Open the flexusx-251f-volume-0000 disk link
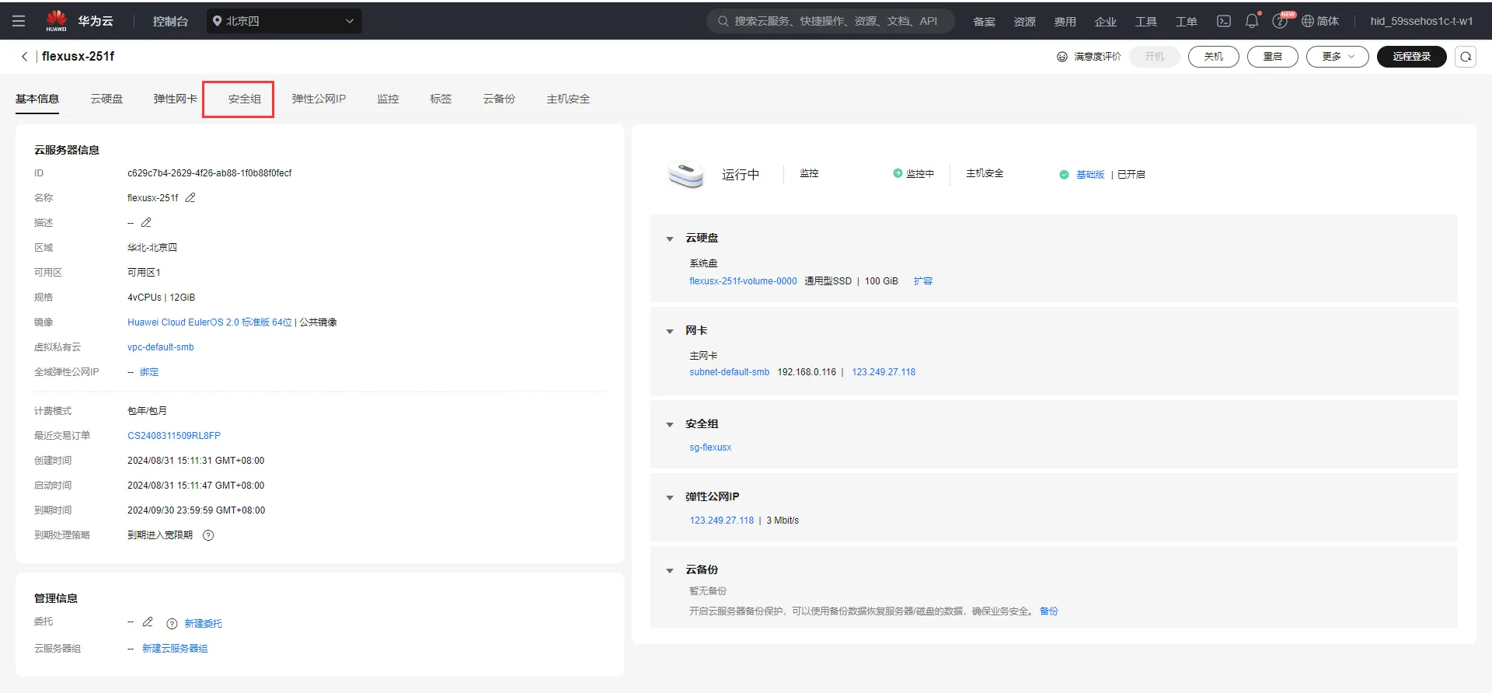 click(743, 281)
